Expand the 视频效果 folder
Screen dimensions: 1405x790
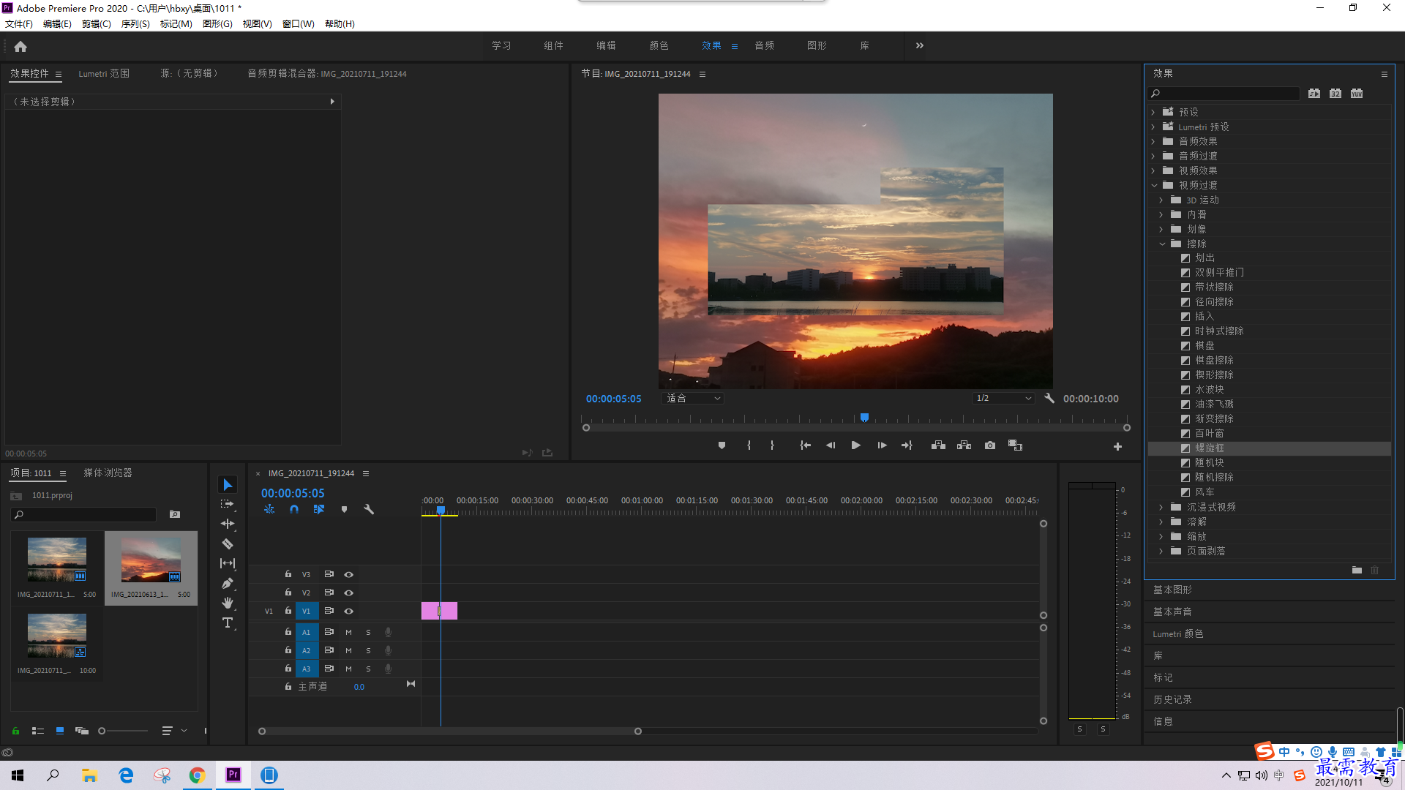pyautogui.click(x=1153, y=171)
